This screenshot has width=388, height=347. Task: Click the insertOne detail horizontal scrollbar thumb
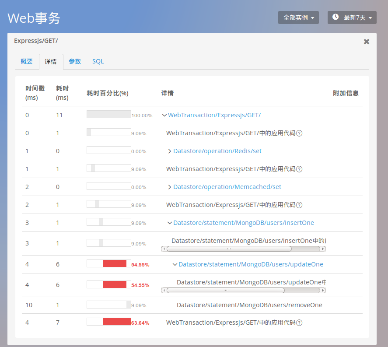click(229, 249)
